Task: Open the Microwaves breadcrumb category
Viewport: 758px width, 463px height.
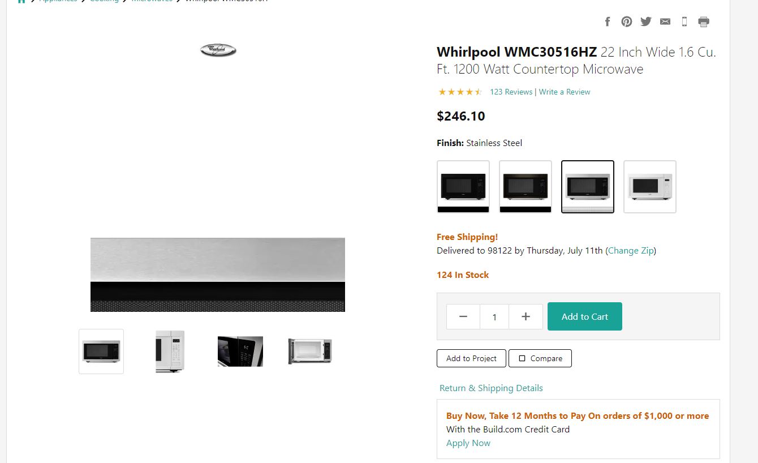Action: (152, 1)
